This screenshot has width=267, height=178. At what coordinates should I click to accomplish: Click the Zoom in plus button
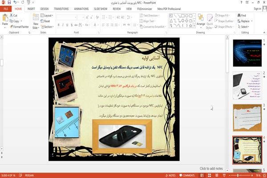tap(252, 175)
